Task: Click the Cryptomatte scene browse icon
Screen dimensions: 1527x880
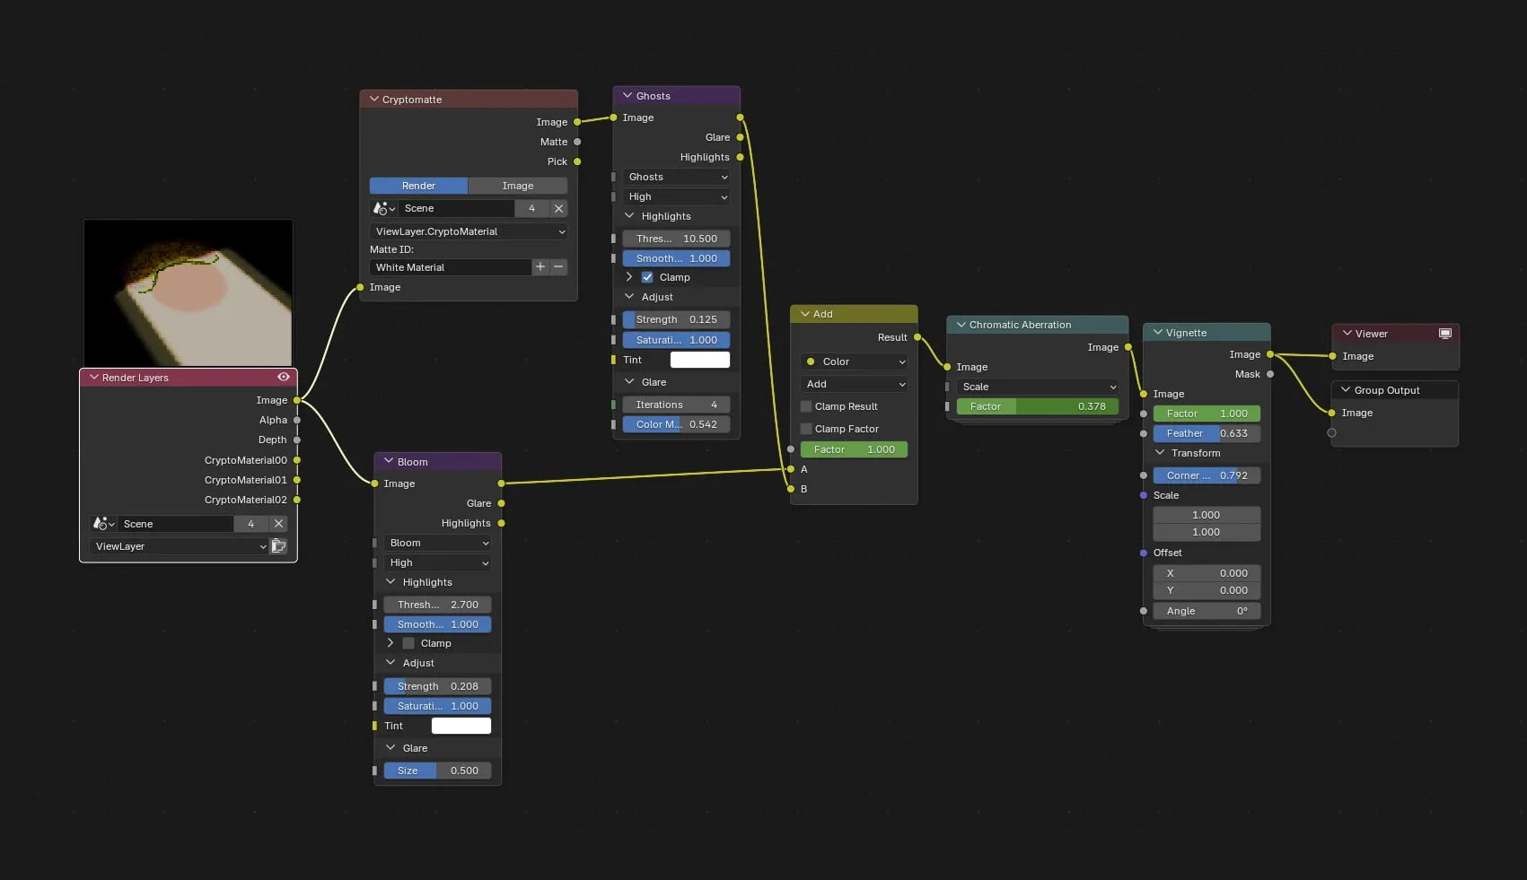Action: coord(384,208)
